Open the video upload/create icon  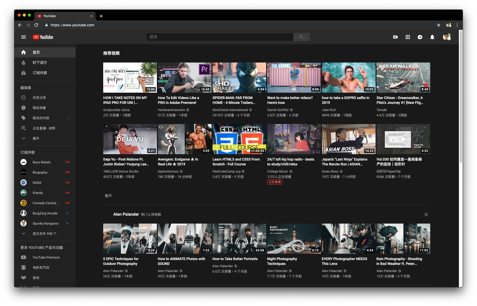point(395,37)
